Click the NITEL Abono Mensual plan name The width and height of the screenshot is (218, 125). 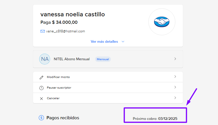pyautogui.click(x=72, y=59)
